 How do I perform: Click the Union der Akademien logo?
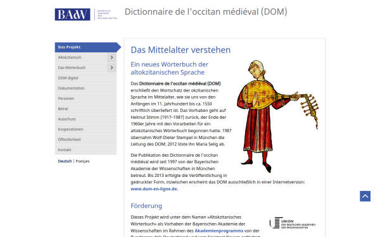[x=292, y=223]
